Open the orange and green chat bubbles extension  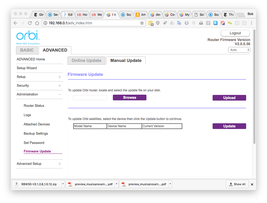point(230,23)
